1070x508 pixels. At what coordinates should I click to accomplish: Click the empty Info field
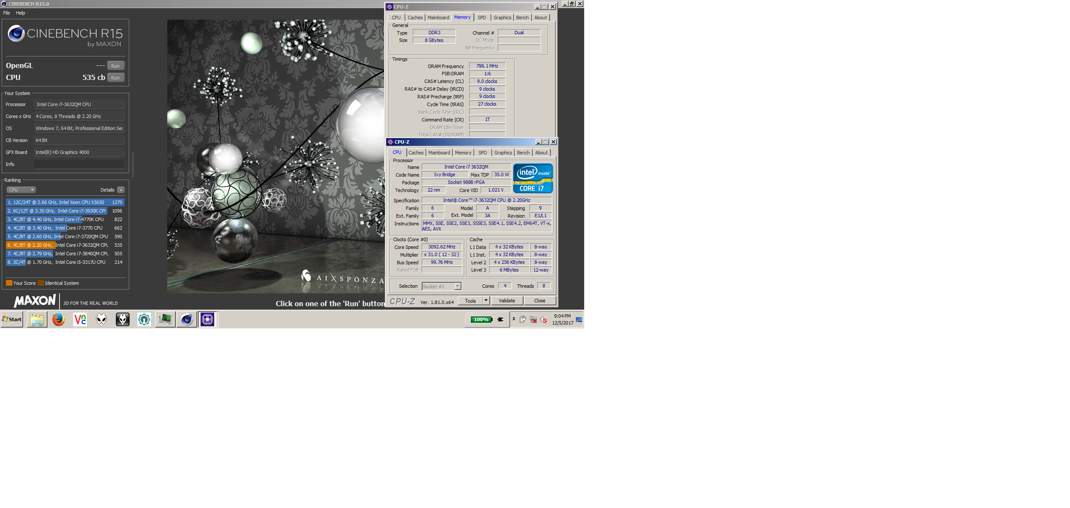(79, 164)
